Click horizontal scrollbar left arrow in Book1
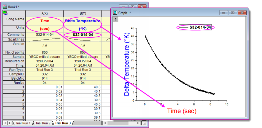 [105, 123]
